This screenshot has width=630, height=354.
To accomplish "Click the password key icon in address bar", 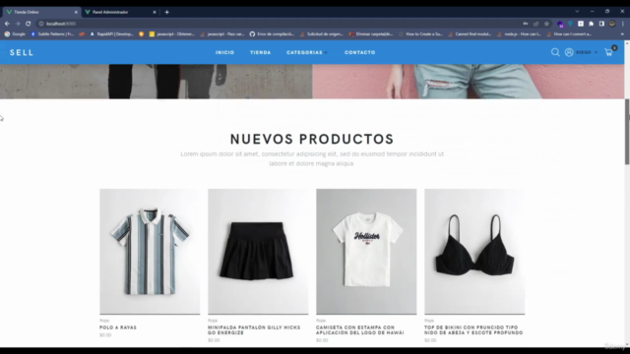I will tap(526, 24).
